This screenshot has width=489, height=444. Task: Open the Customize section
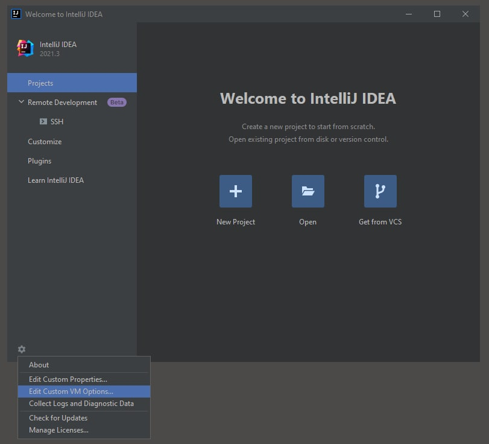[x=45, y=142]
